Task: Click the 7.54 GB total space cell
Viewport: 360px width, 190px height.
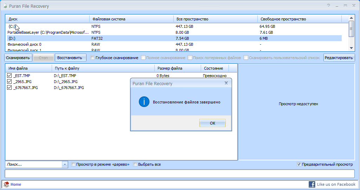Action: pyautogui.click(x=182, y=38)
